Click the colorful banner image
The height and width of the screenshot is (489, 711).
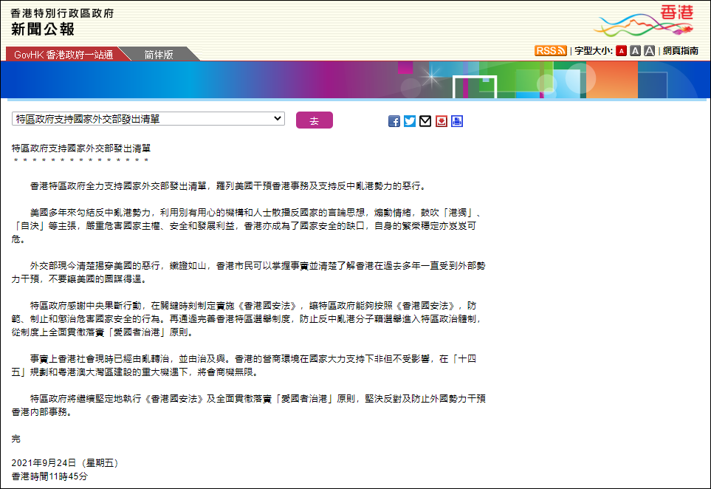coord(356,80)
